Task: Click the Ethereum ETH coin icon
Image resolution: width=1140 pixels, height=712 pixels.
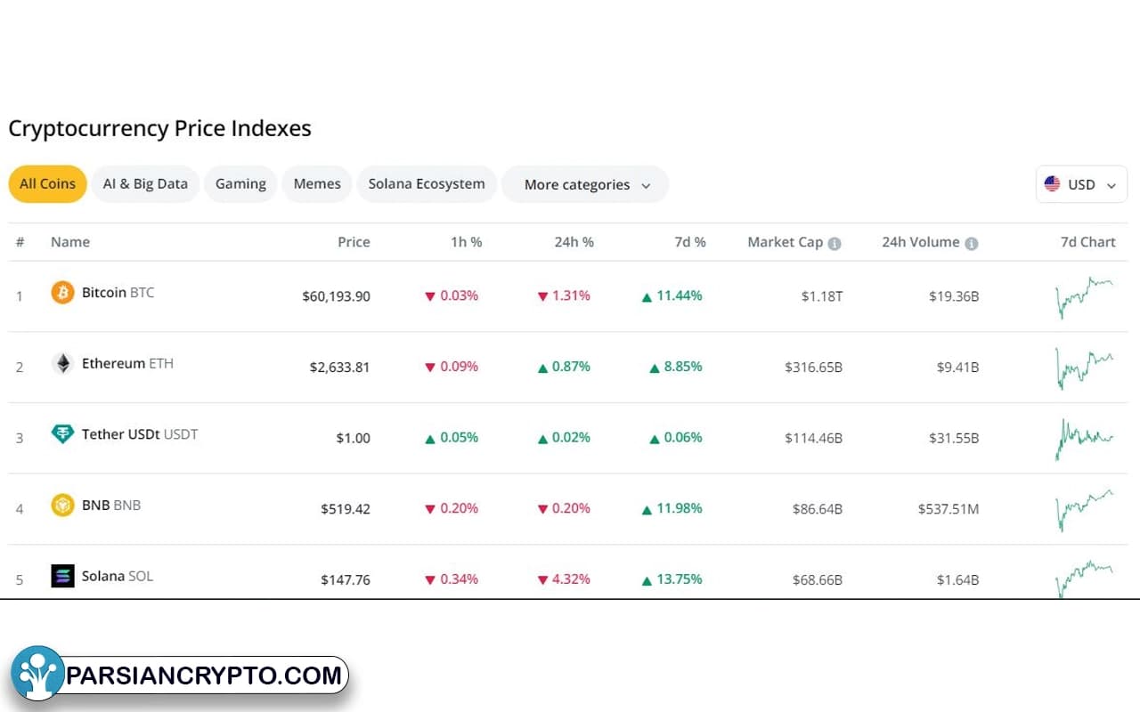Action: (x=61, y=363)
